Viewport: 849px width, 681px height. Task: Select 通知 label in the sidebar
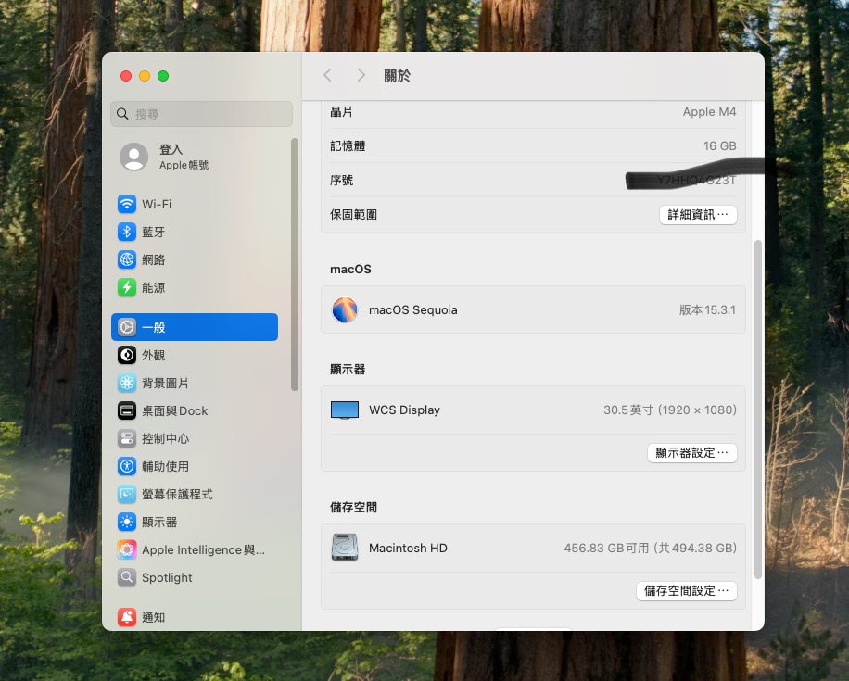[153, 617]
